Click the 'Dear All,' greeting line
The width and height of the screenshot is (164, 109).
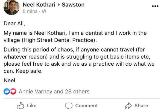pyautogui.click(x=14, y=24)
